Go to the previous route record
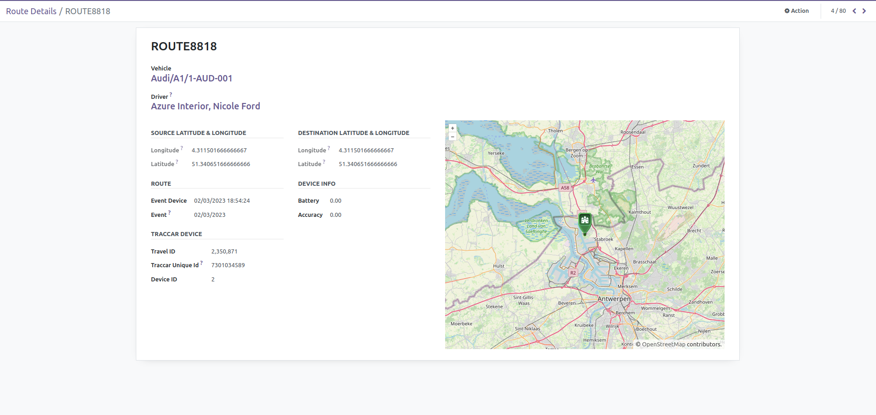876x415 pixels. 854,11
